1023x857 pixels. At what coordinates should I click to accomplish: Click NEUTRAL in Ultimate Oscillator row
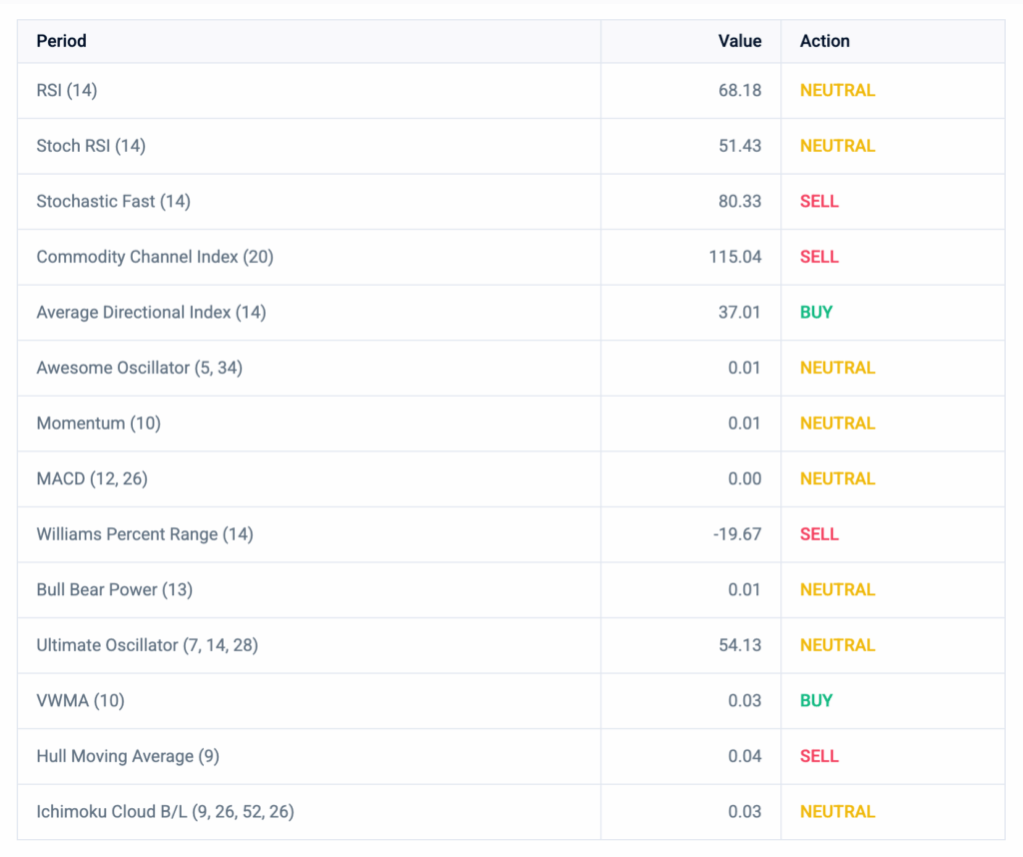click(838, 644)
